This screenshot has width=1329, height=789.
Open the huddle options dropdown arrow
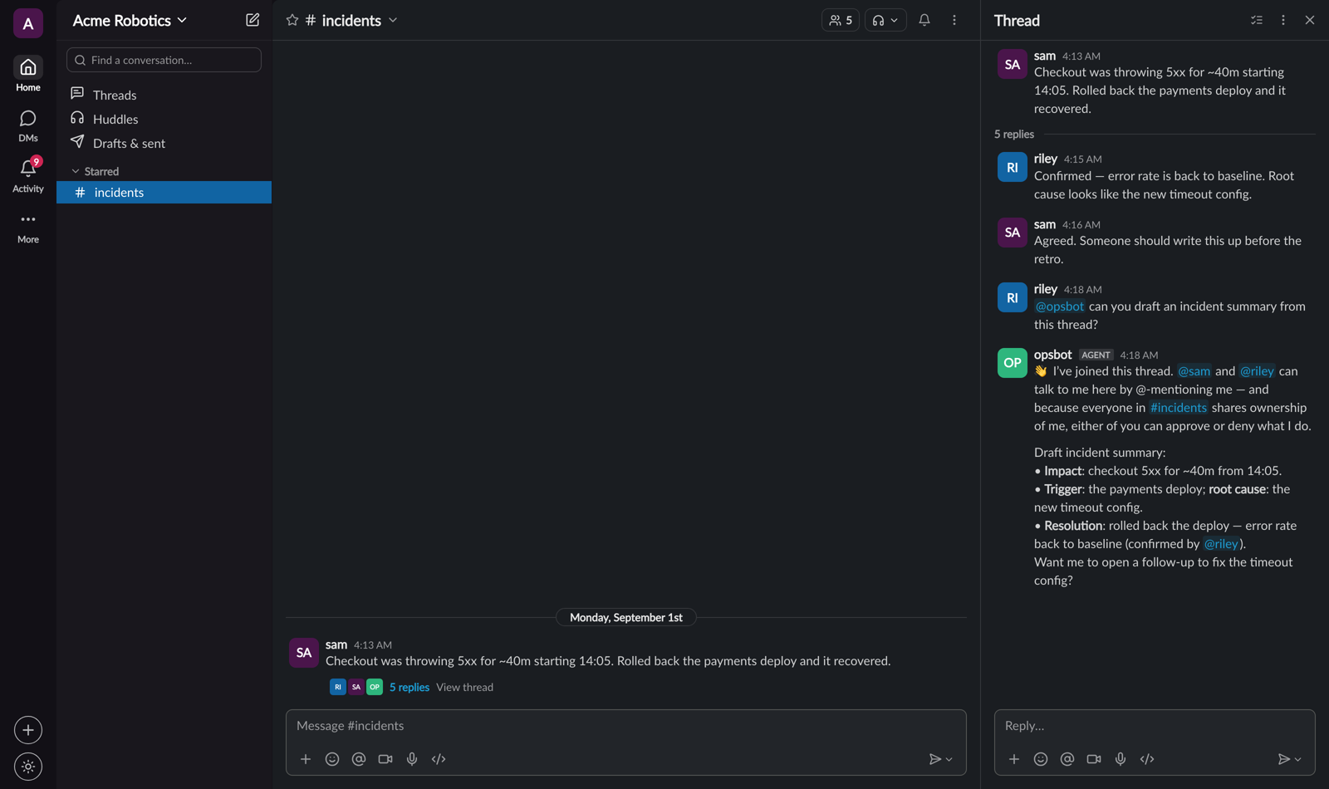[x=895, y=20]
